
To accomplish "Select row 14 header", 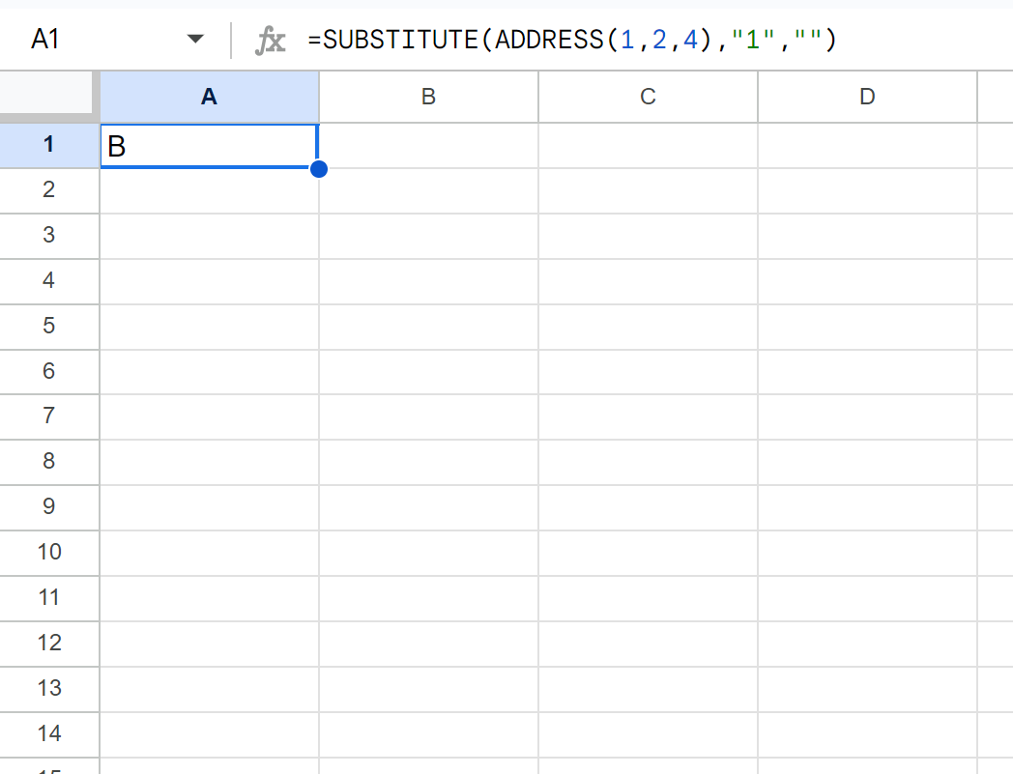I will pyautogui.click(x=49, y=734).
